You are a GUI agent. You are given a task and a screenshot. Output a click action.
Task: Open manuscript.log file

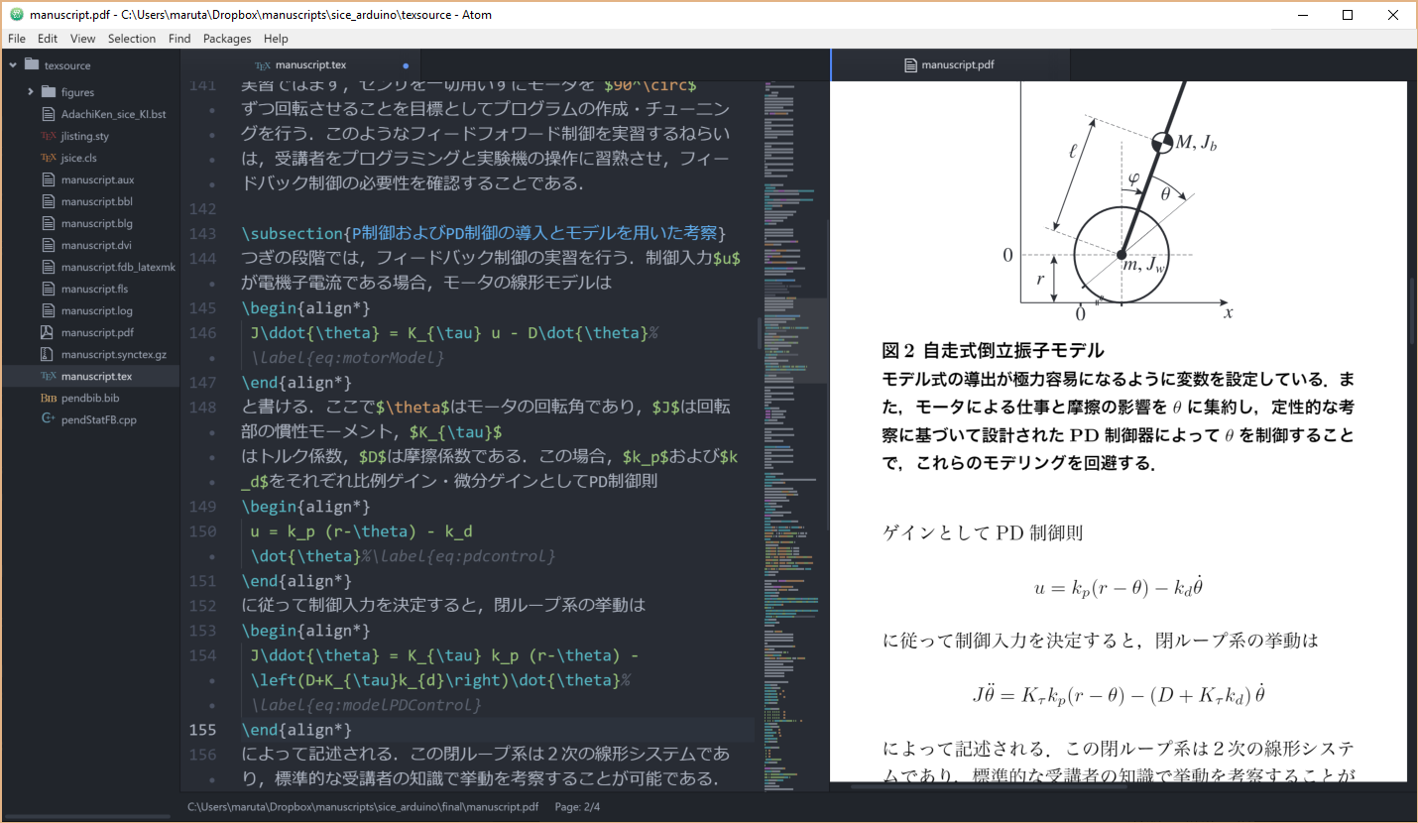point(96,310)
